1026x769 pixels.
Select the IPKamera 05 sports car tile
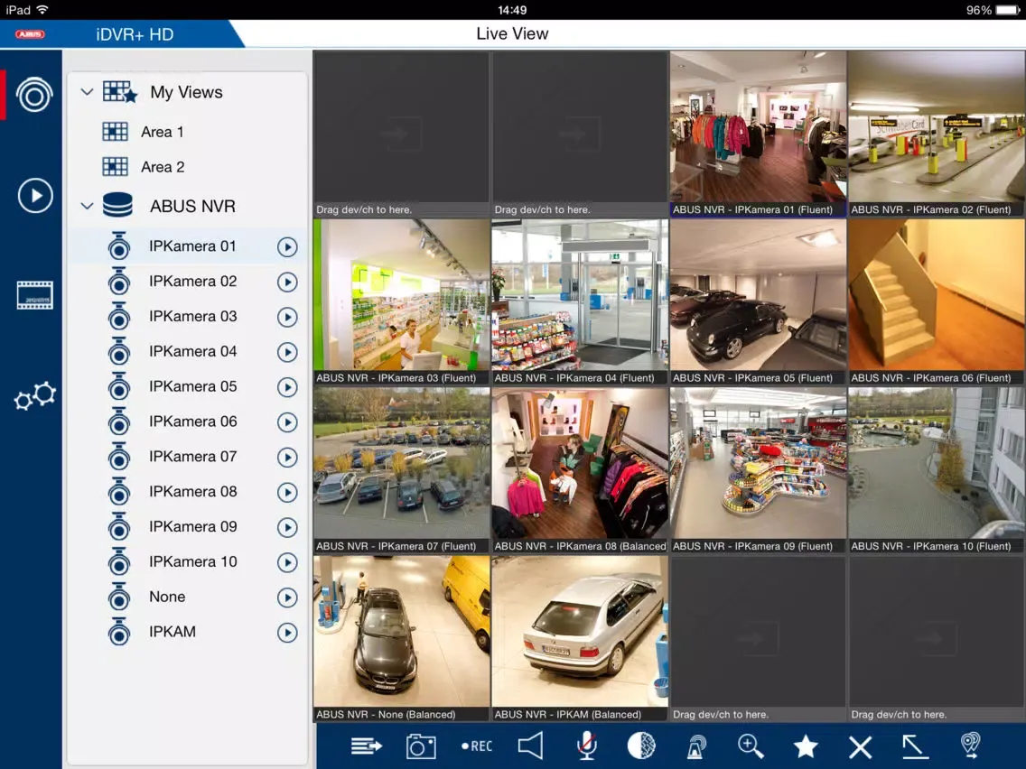pos(758,302)
